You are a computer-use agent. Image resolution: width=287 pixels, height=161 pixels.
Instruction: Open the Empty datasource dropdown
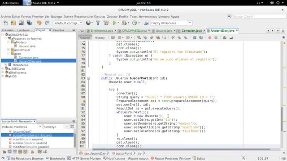pos(171,23)
